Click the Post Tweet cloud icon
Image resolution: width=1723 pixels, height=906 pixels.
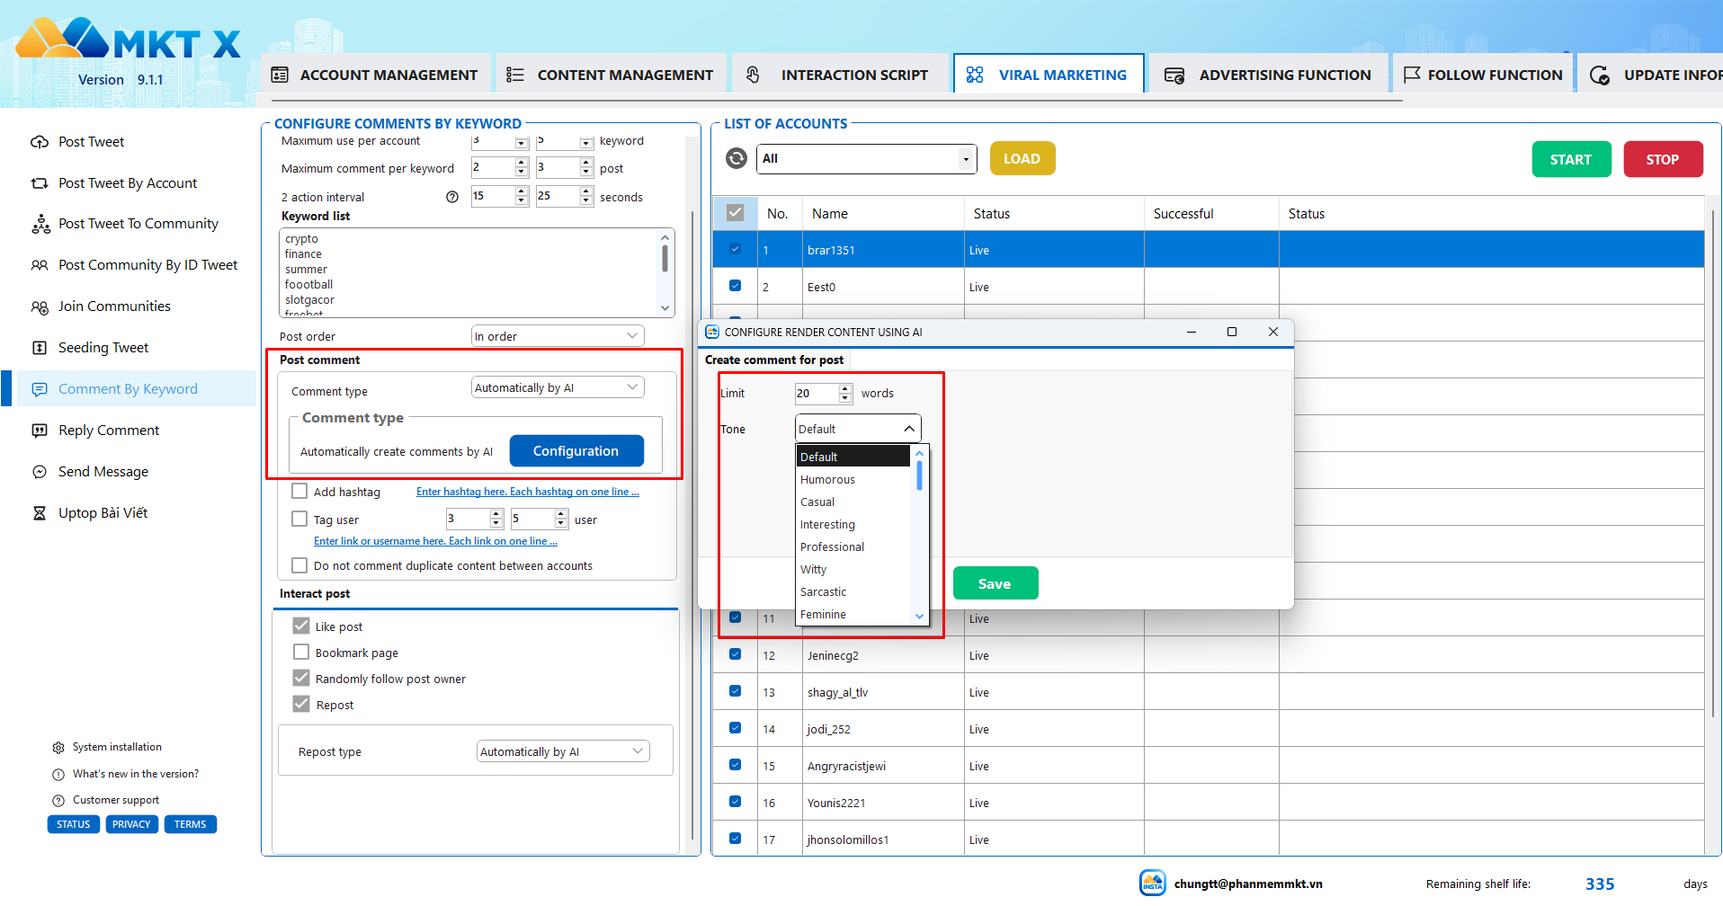40,142
